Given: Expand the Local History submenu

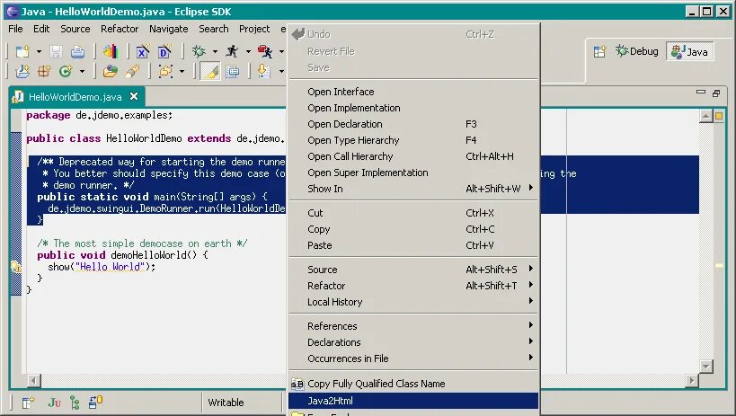Looking at the screenshot, I should point(413,302).
